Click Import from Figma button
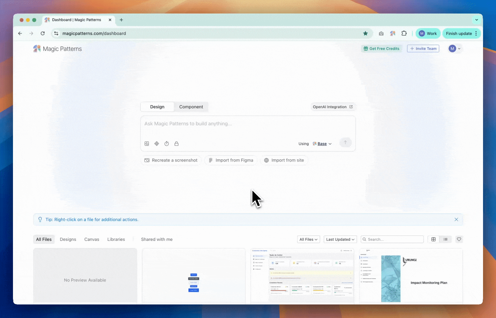The image size is (496, 318). (231, 160)
